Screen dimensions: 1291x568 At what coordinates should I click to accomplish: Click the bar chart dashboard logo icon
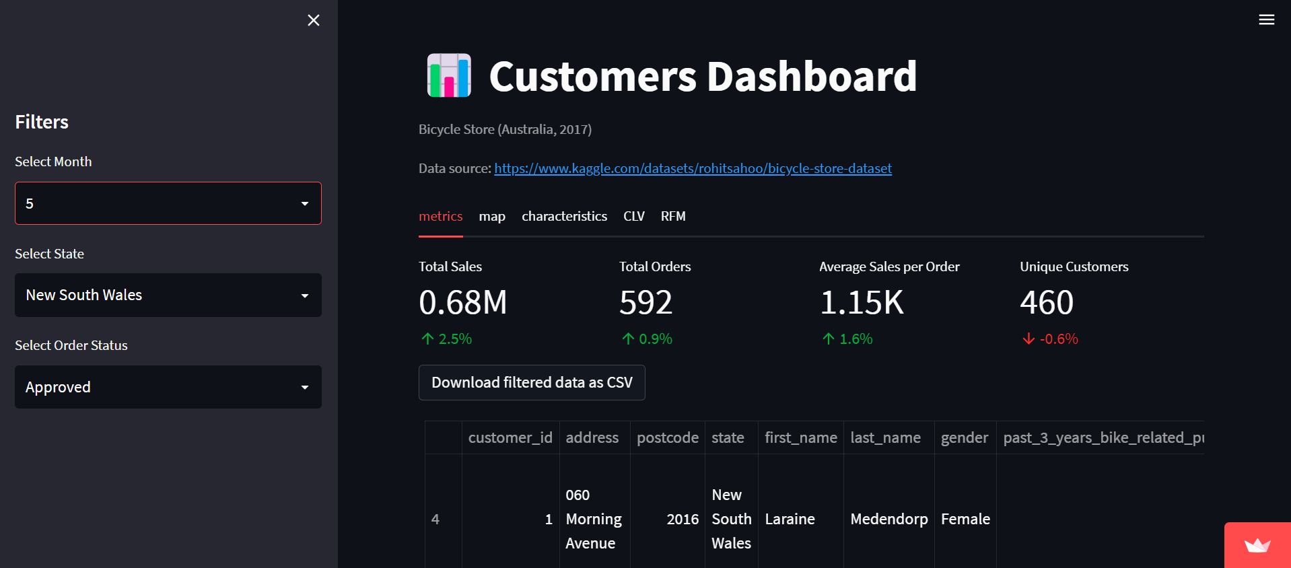[449, 75]
